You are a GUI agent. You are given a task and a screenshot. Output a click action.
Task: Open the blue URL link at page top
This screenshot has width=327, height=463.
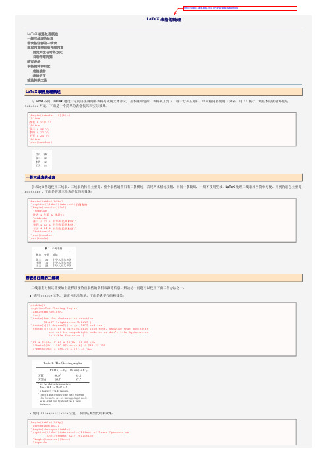(211, 8)
